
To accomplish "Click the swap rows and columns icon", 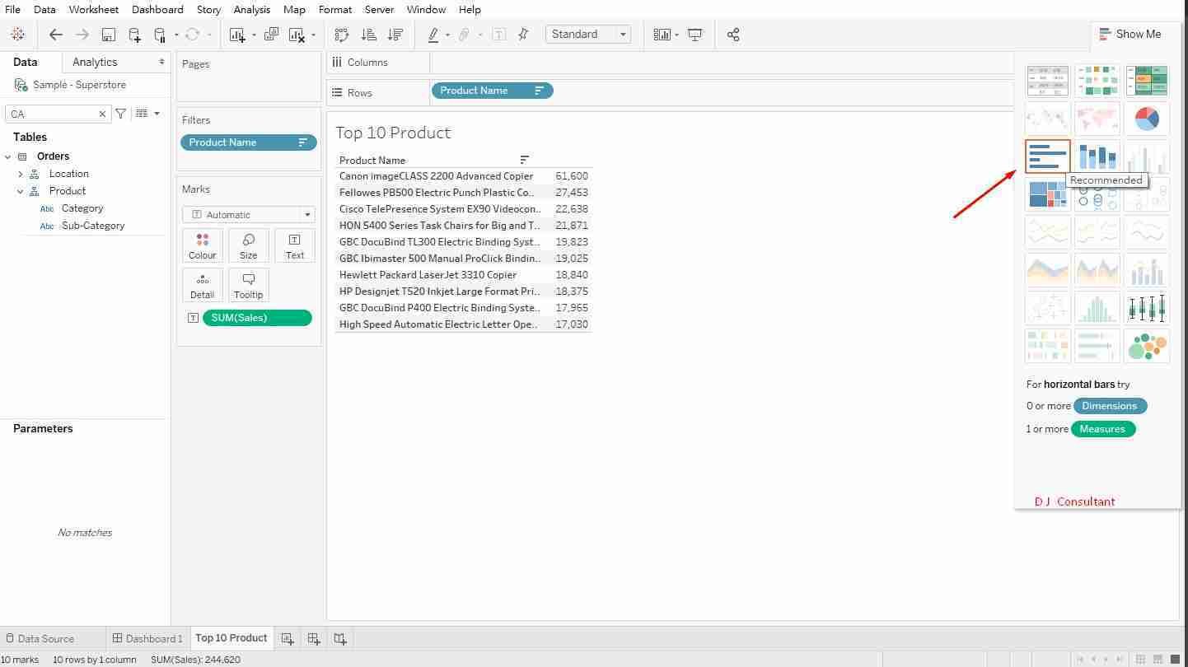I will point(342,35).
